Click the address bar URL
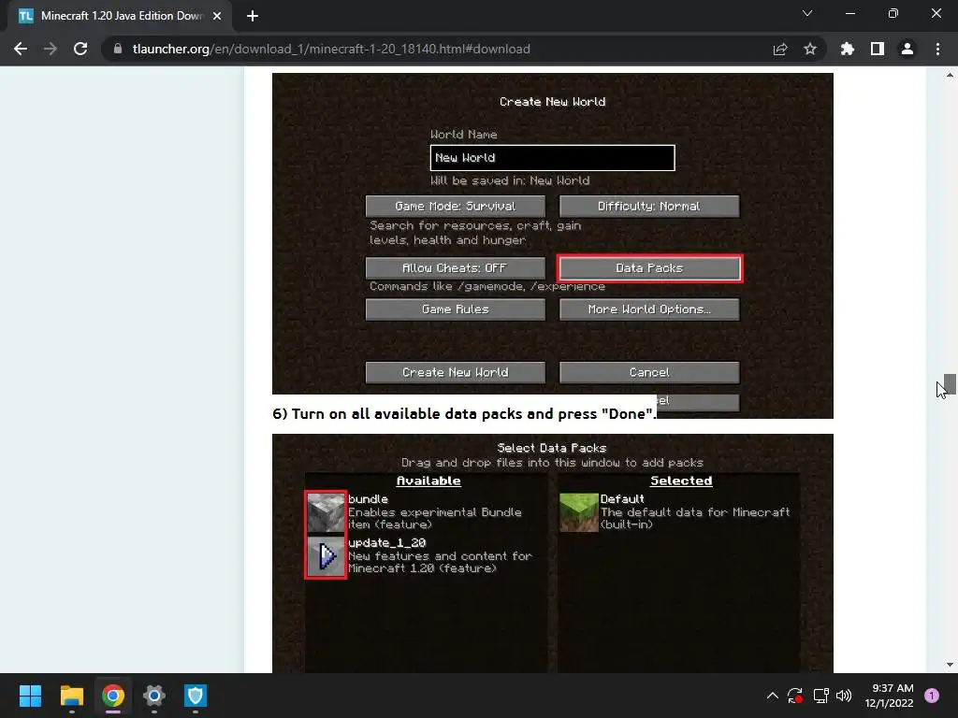 331,49
